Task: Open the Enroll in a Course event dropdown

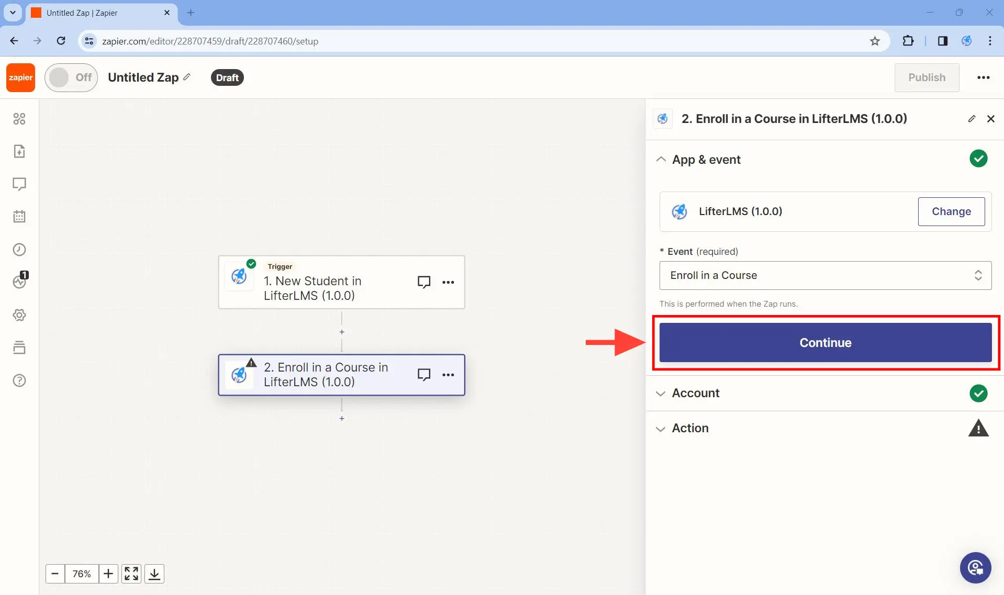Action: click(825, 275)
